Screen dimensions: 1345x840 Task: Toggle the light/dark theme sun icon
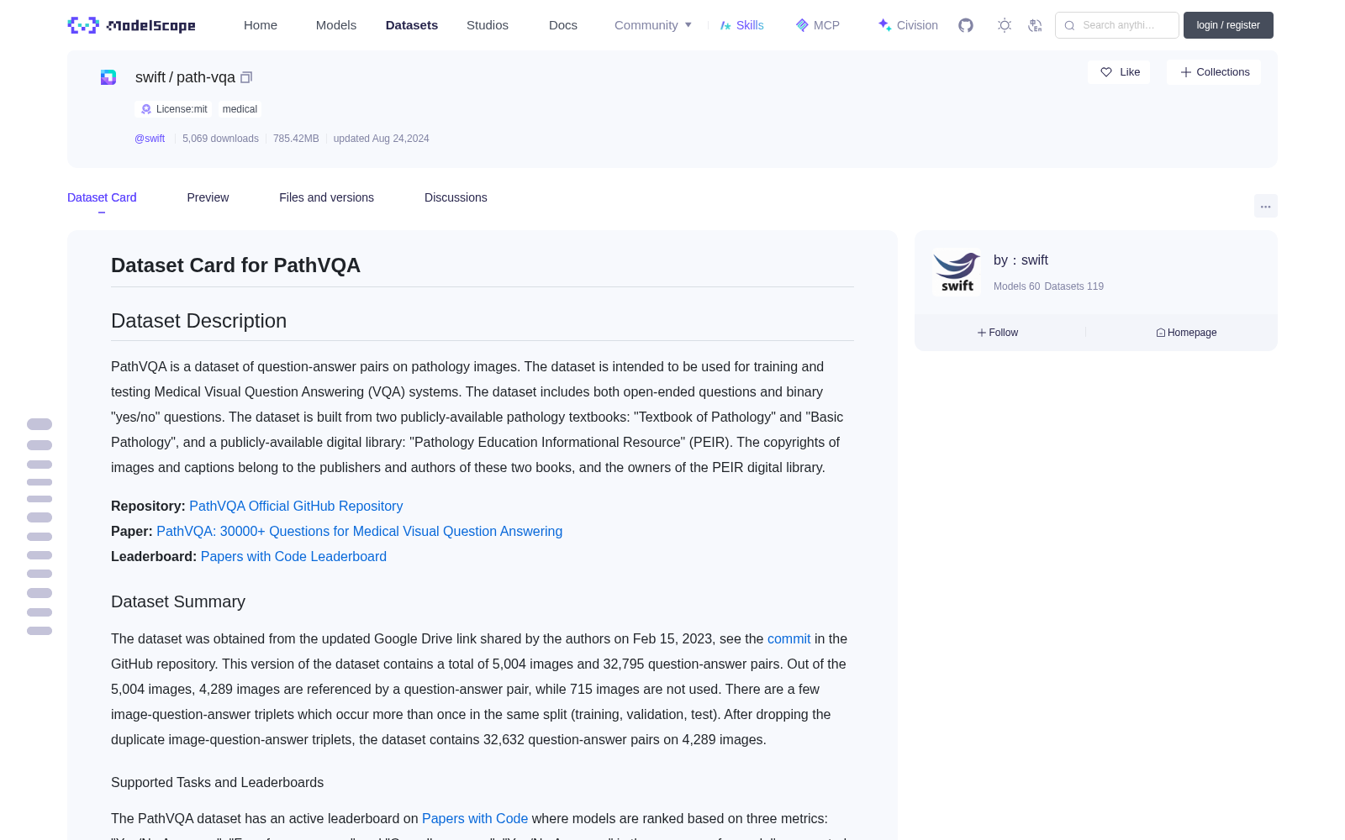click(x=1005, y=25)
